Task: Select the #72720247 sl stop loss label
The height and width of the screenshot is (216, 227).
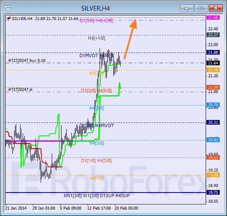Action: pyautogui.click(x=20, y=90)
